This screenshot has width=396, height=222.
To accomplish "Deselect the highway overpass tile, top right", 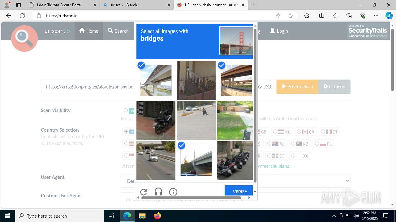I will pyautogui.click(x=235, y=80).
